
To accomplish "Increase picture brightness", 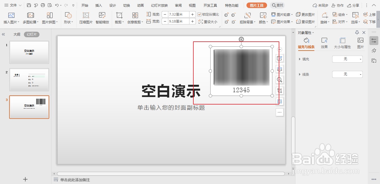I will tap(226, 22).
